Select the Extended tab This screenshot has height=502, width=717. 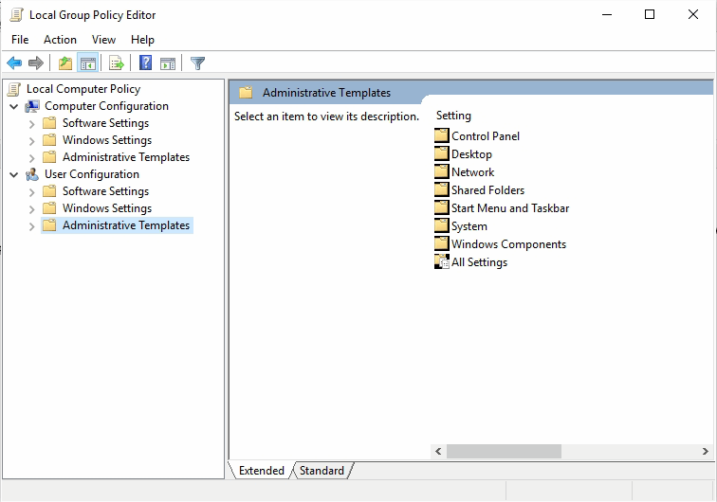click(261, 471)
